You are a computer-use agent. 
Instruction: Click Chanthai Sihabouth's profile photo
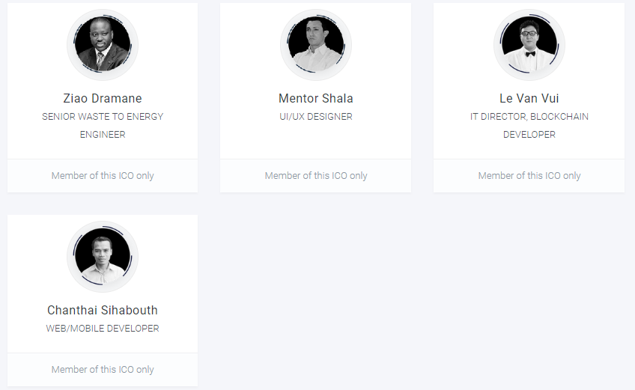click(103, 257)
